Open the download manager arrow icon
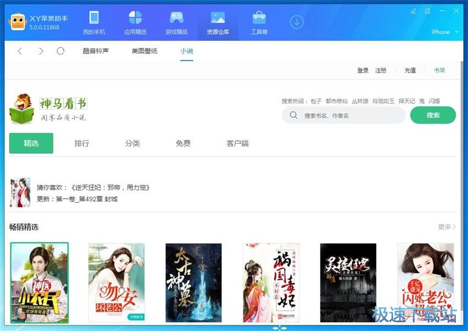The image size is (468, 331). coord(297,22)
